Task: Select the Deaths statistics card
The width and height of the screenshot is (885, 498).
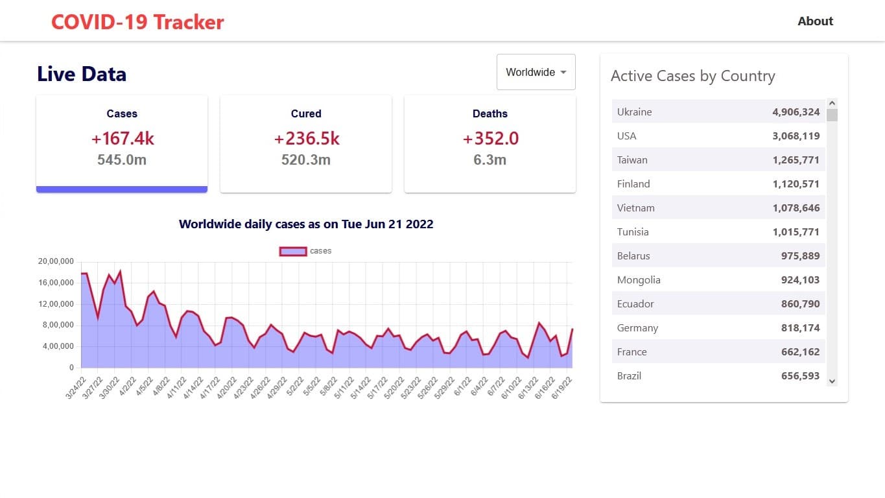Action: click(x=490, y=138)
